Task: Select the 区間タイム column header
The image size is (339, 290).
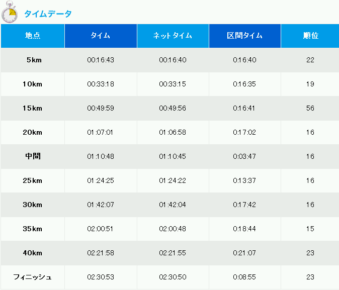Action: click(x=245, y=36)
